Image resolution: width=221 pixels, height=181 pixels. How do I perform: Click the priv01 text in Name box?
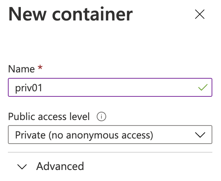(29, 88)
